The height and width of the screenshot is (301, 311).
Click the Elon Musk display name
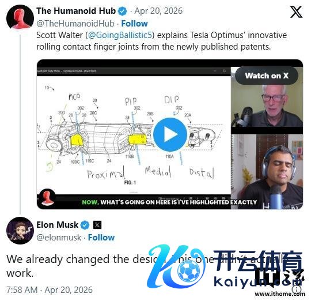(x=58, y=225)
